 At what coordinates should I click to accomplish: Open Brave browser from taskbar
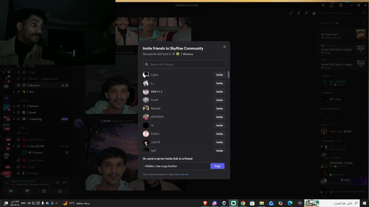coord(205,203)
